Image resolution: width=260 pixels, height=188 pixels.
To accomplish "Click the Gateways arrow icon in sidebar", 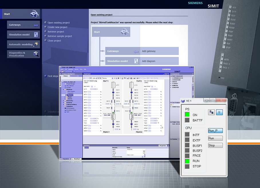I will pyautogui.click(x=36, y=25).
